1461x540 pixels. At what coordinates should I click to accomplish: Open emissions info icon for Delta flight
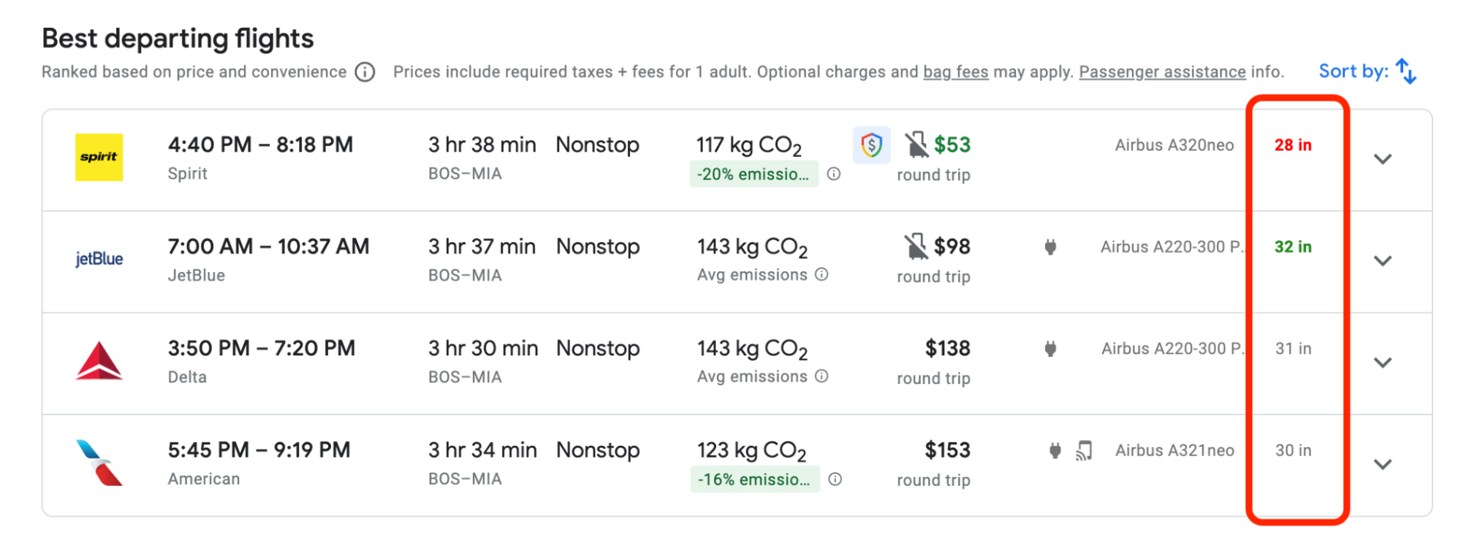[x=822, y=377]
